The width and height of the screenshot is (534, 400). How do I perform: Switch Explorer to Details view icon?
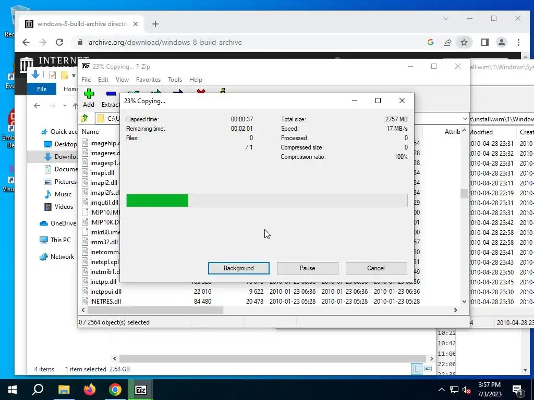[x=417, y=369]
